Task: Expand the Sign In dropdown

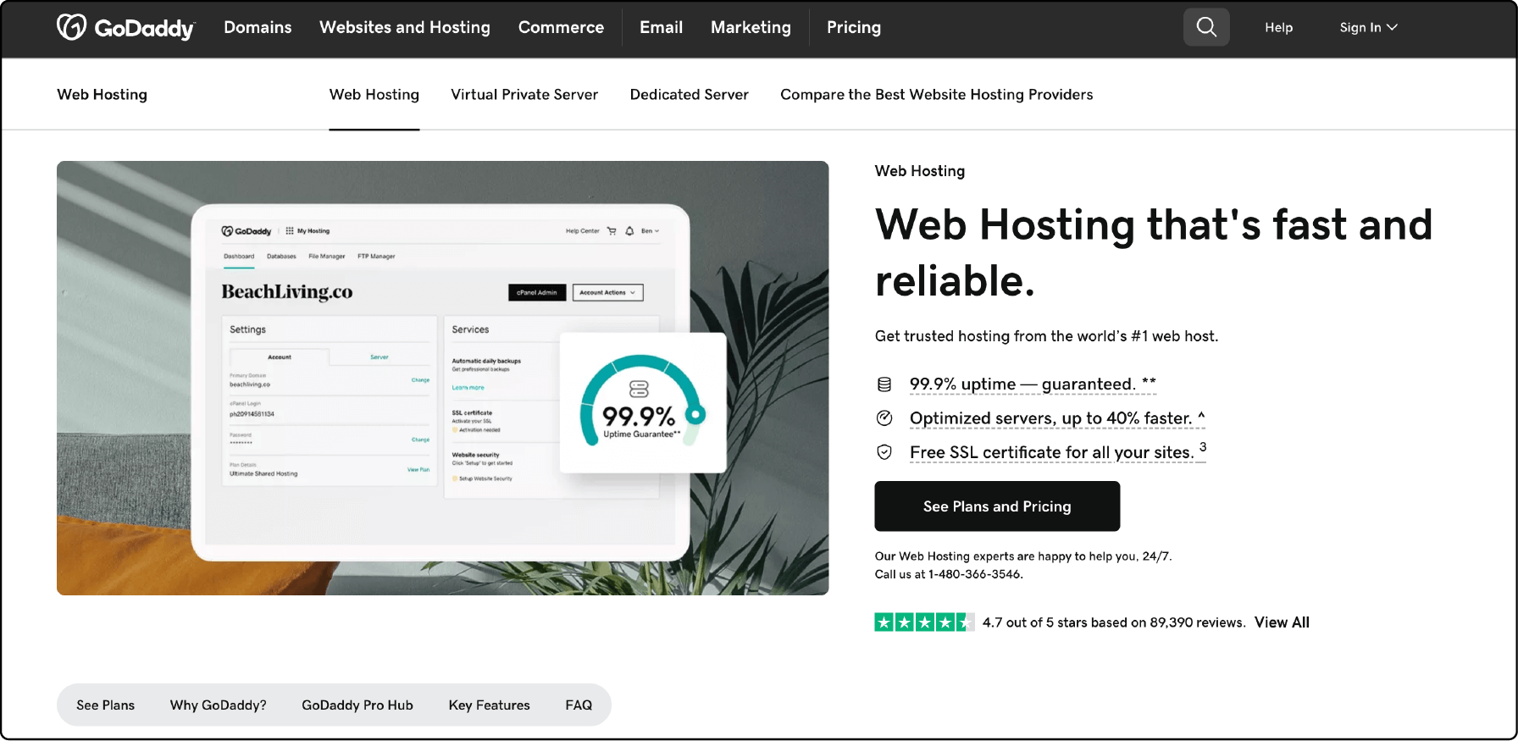Action: (1368, 27)
